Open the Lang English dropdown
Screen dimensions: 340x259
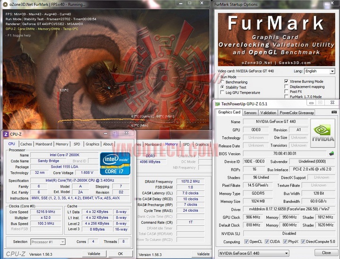tap(320, 71)
